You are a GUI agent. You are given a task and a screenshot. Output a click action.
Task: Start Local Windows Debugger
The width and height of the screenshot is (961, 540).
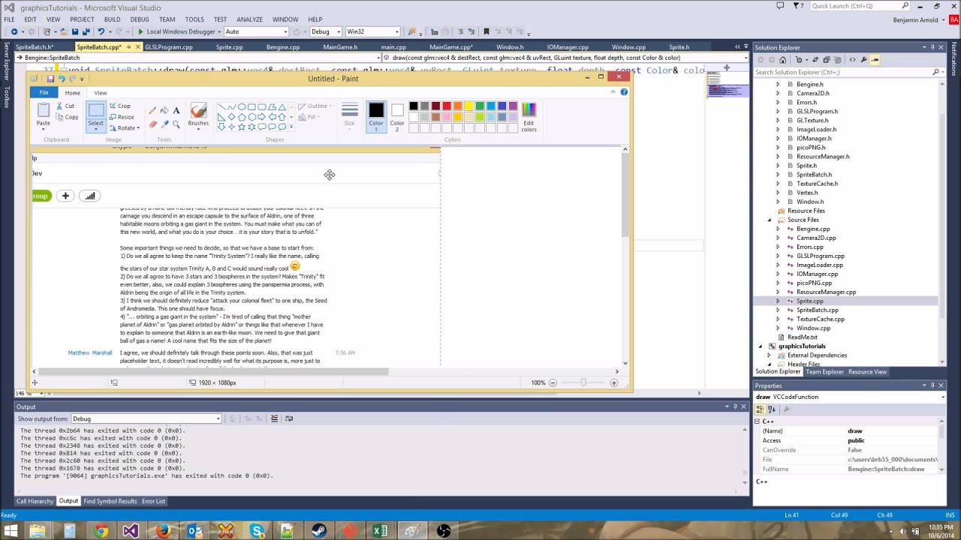[x=177, y=31]
